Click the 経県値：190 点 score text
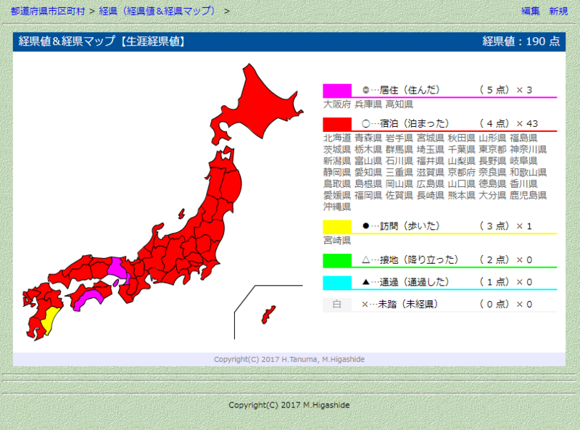Viewport: 580px width, 430px height. (x=521, y=41)
